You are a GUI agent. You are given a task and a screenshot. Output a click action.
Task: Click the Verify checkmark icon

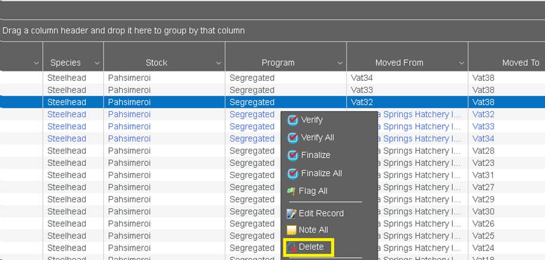pyautogui.click(x=292, y=120)
